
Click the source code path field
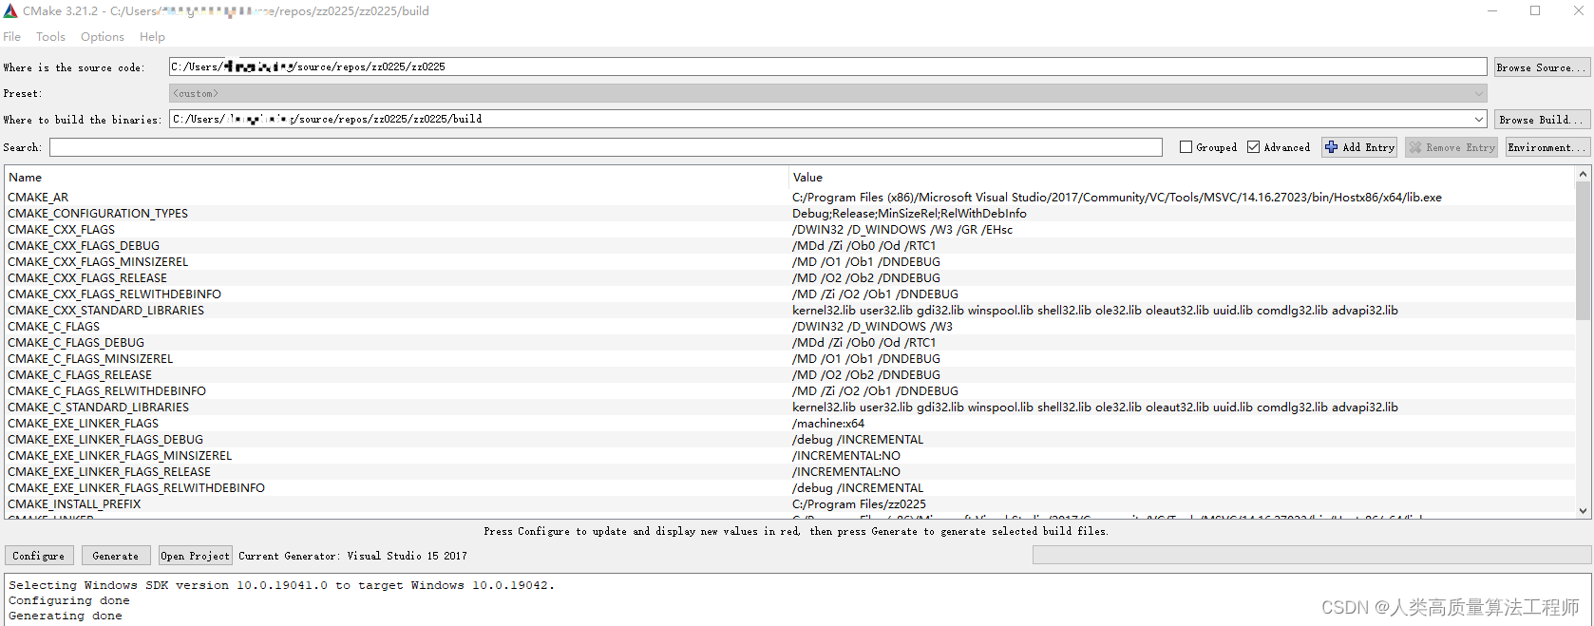[x=827, y=66]
